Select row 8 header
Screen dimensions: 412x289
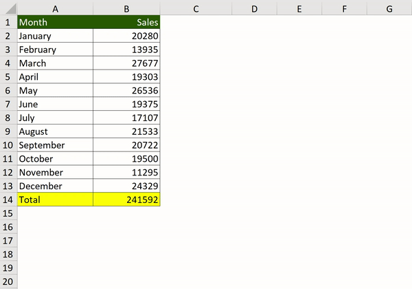(x=8, y=118)
